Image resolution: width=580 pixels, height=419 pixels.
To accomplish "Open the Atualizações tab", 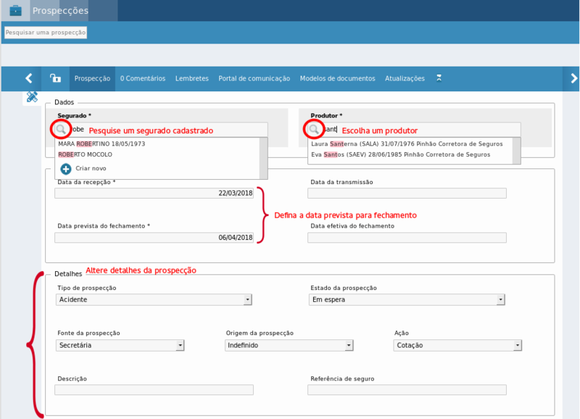I will (x=405, y=78).
